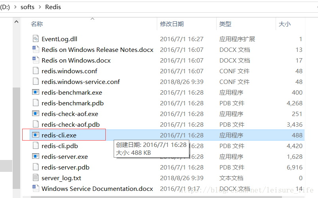Screen dimensions: 318x198
Task: Click the EventLog.dll file icon
Action: pyautogui.click(x=36, y=39)
